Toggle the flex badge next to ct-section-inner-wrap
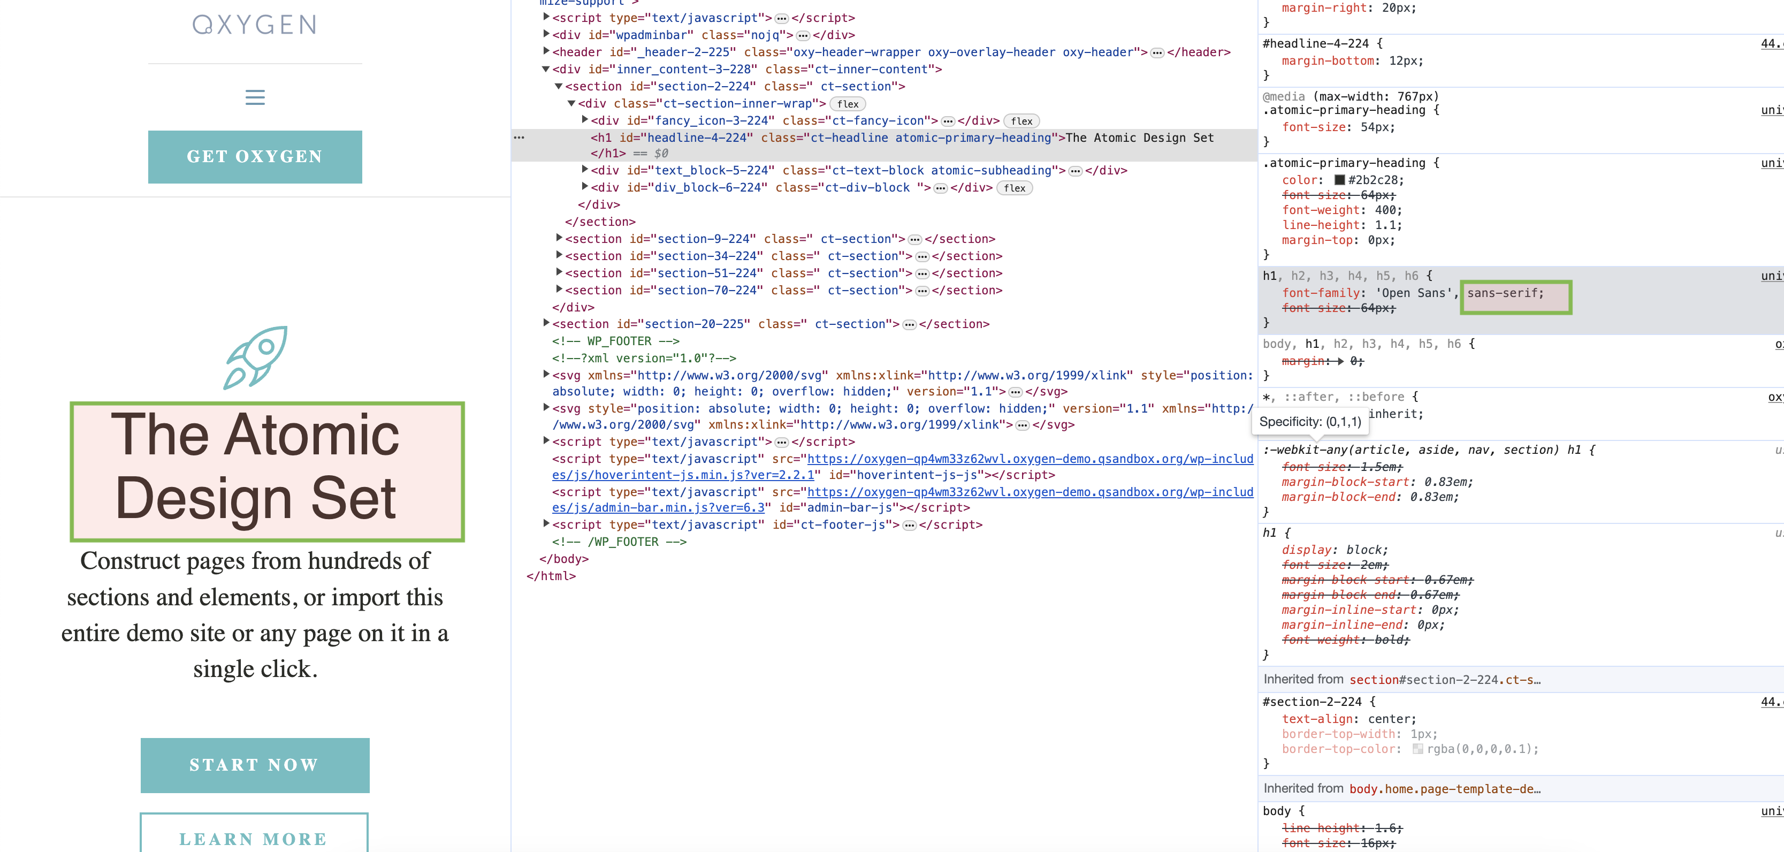 click(848, 103)
